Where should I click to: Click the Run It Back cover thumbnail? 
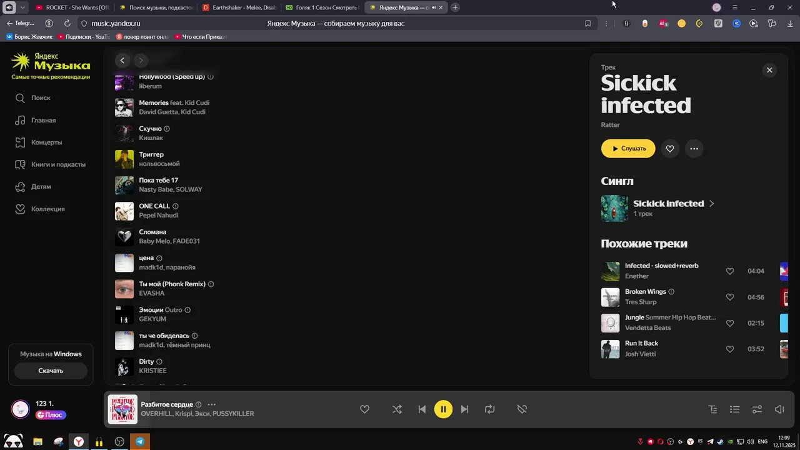click(610, 349)
